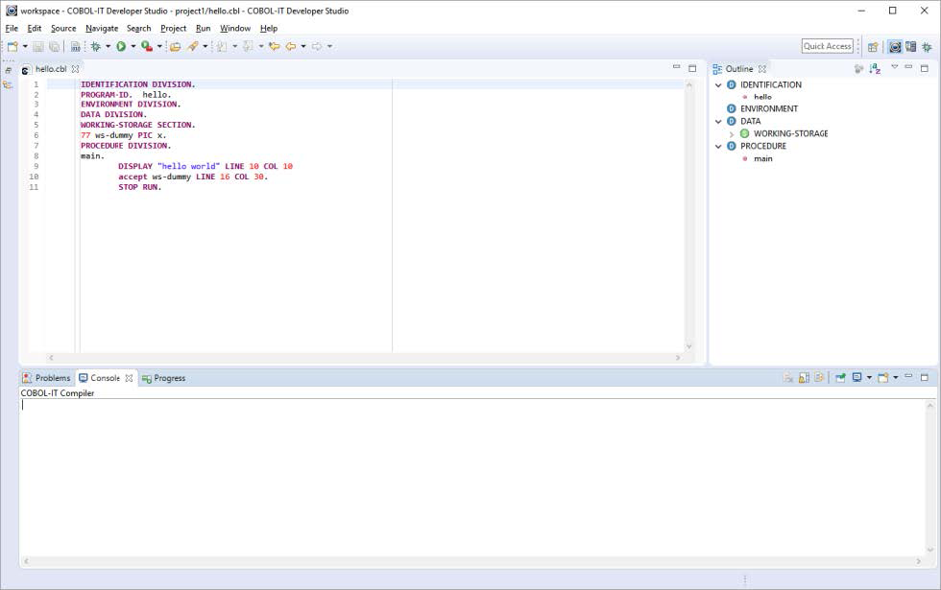The height and width of the screenshot is (590, 941).
Task: Sort the Outline view alphabetically
Action: [875, 67]
